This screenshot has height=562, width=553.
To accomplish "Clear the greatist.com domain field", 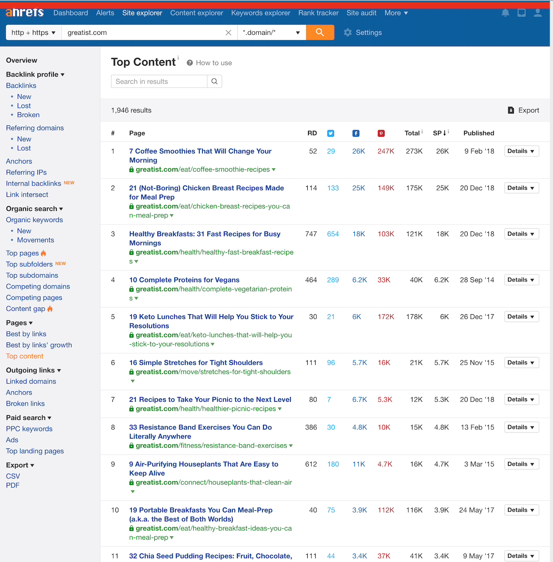I will (229, 33).
